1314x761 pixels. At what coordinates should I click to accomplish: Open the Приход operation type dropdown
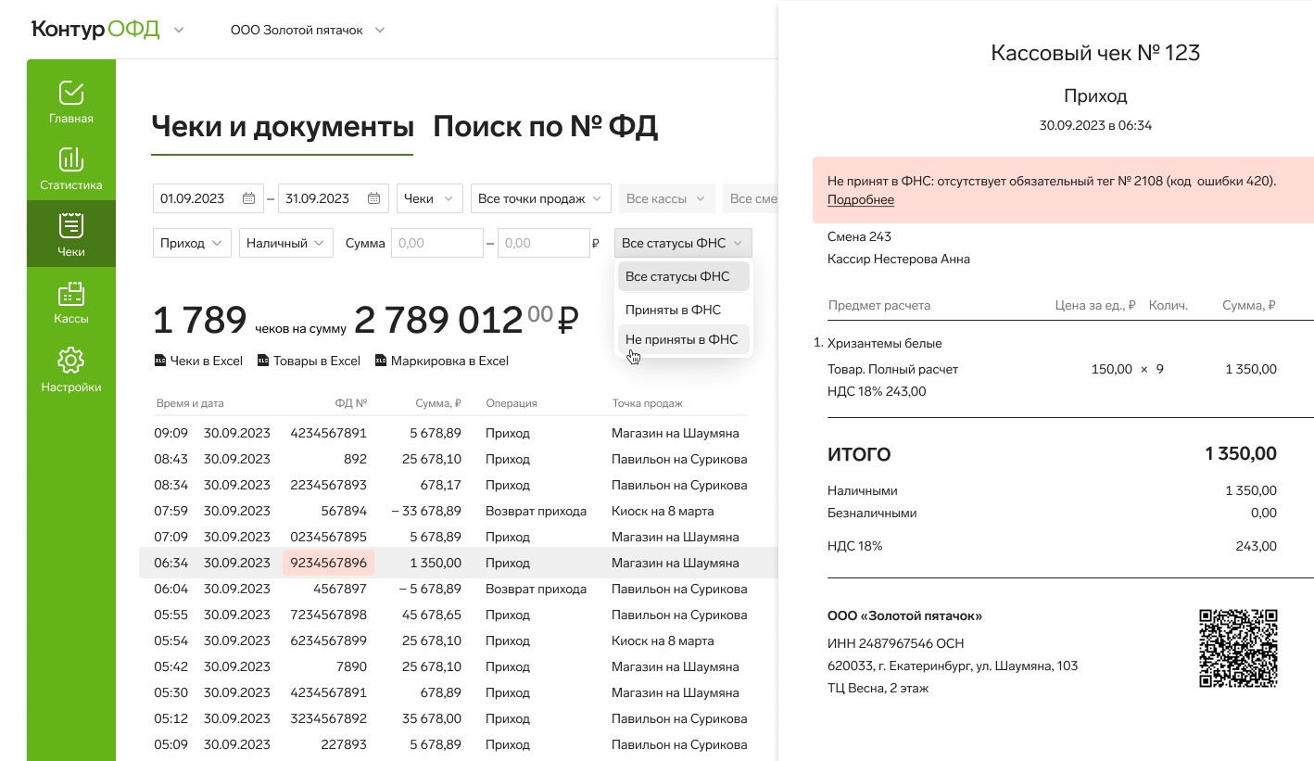click(x=192, y=243)
